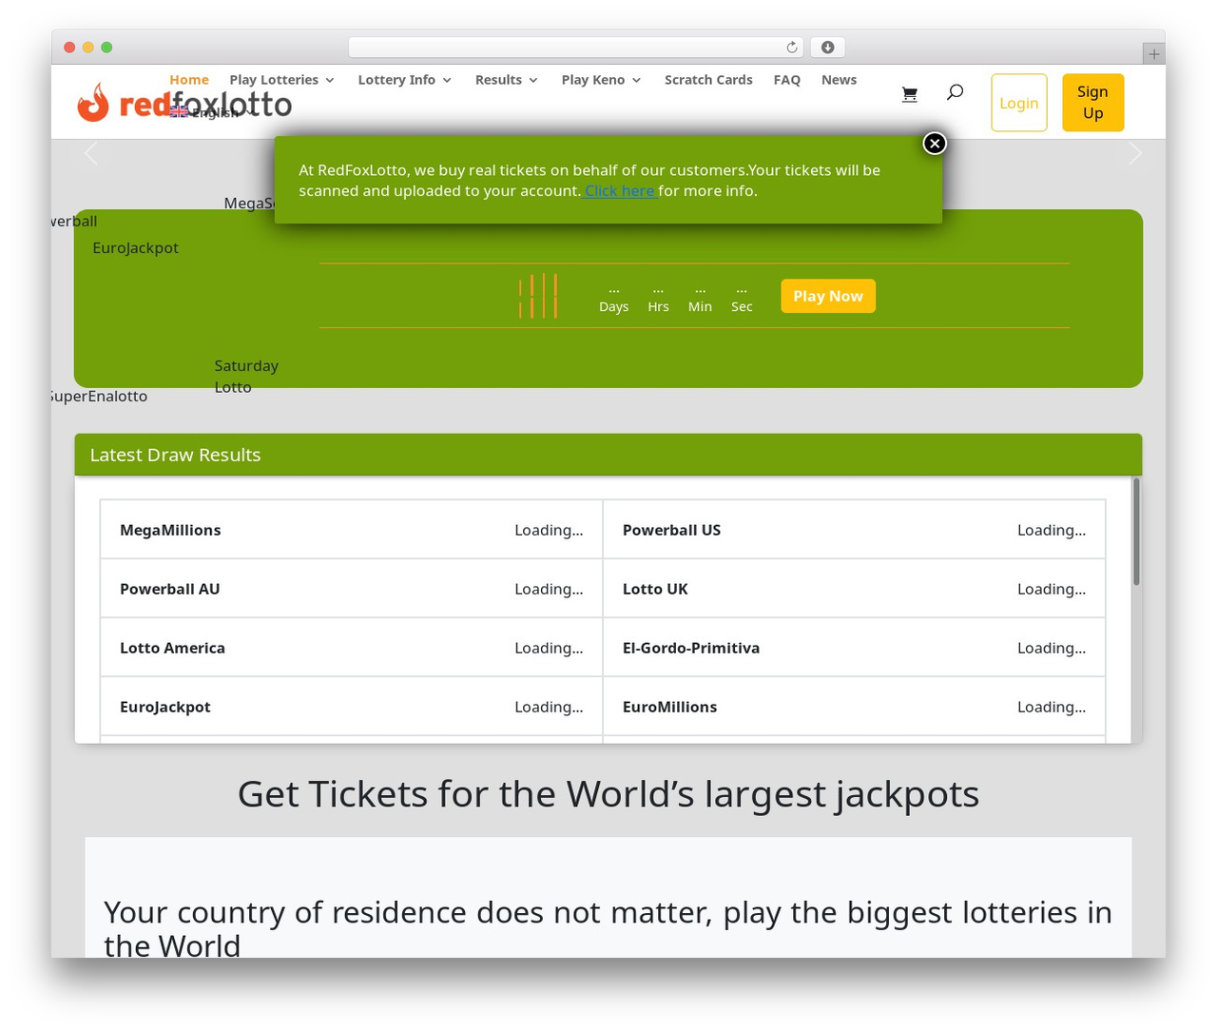Open the shopping cart icon

coord(910,93)
